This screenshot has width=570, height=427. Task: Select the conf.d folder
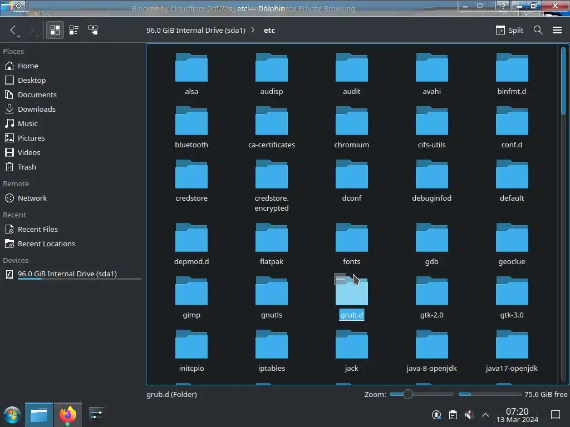(x=512, y=128)
